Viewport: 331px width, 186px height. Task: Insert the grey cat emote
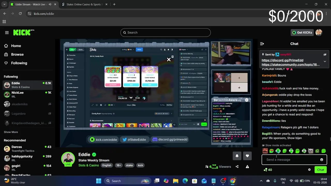pos(311,151)
